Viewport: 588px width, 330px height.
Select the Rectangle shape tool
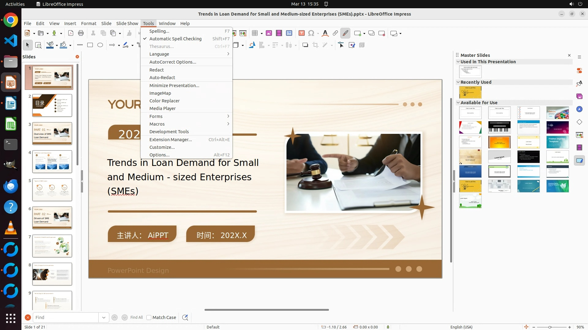click(90, 45)
